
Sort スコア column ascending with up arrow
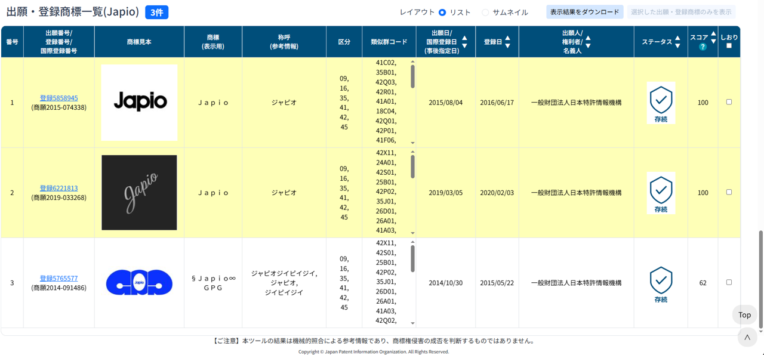(x=713, y=34)
